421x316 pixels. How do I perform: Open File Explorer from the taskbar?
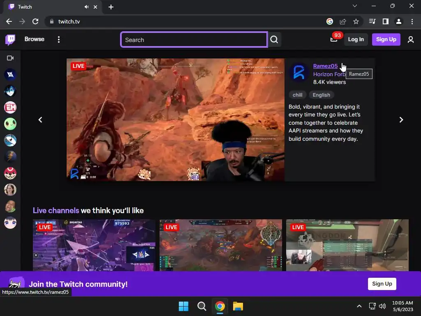[x=238, y=306]
